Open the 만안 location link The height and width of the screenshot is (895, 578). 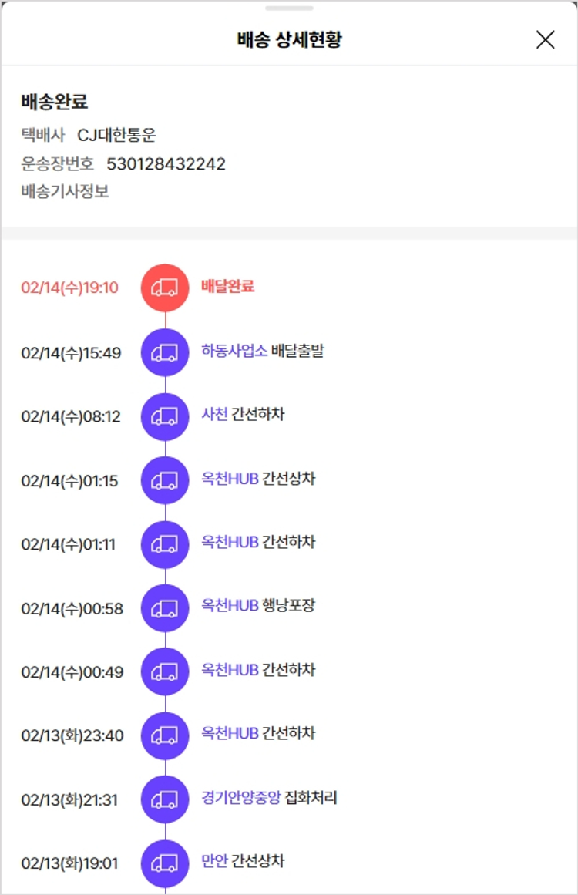coord(214,861)
